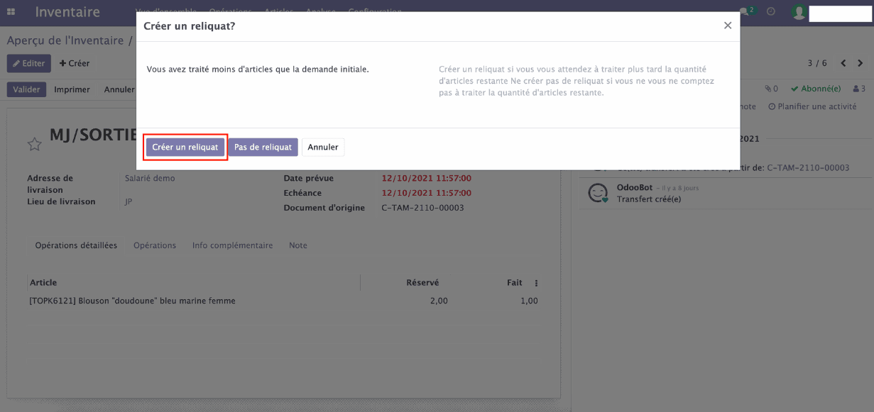
Task: Go to next record with right arrow
Action: (x=860, y=63)
